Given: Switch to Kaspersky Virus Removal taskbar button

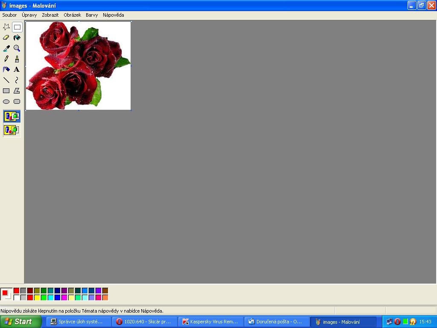Looking at the screenshot, I should [211, 322].
